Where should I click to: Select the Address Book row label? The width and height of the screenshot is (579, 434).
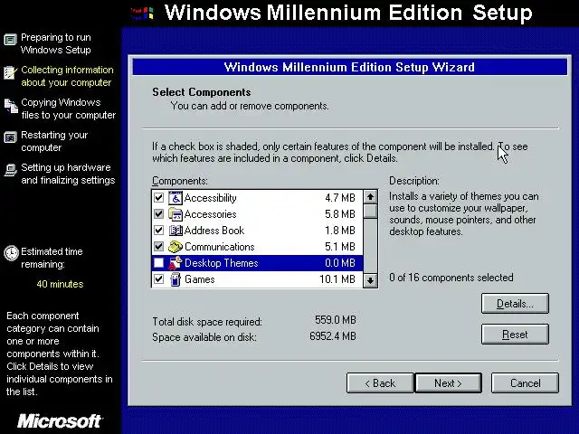(214, 231)
